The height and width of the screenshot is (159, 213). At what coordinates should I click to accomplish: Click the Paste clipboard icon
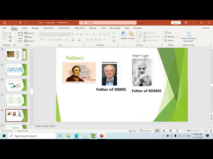(5, 34)
